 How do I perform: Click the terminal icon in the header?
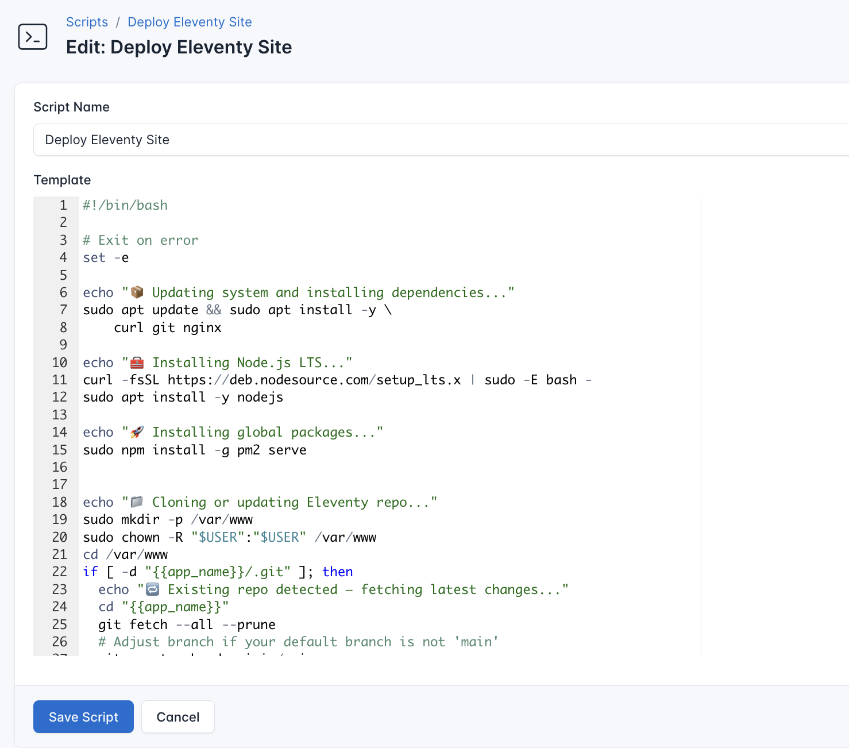click(33, 37)
